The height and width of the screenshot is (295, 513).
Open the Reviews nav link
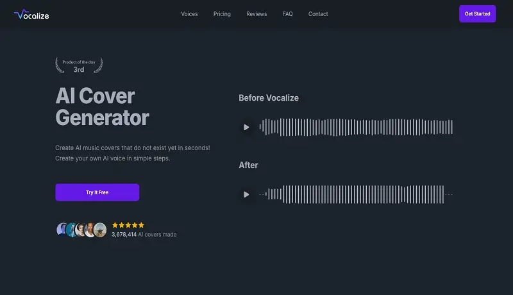[256, 14]
